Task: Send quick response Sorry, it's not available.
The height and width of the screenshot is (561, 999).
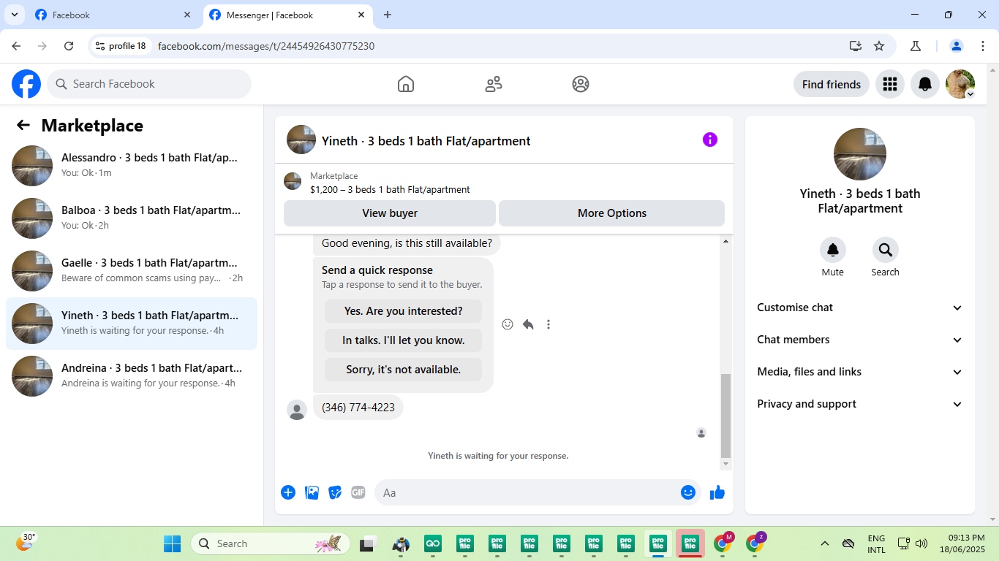Action: click(404, 370)
